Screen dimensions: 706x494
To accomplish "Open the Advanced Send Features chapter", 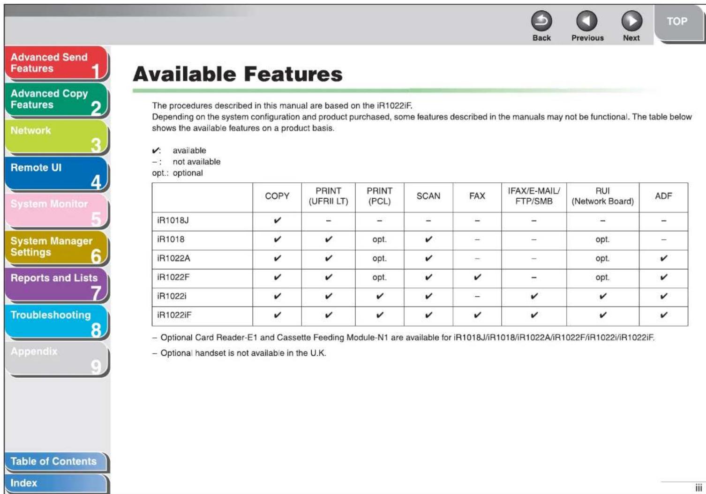I will (x=56, y=63).
